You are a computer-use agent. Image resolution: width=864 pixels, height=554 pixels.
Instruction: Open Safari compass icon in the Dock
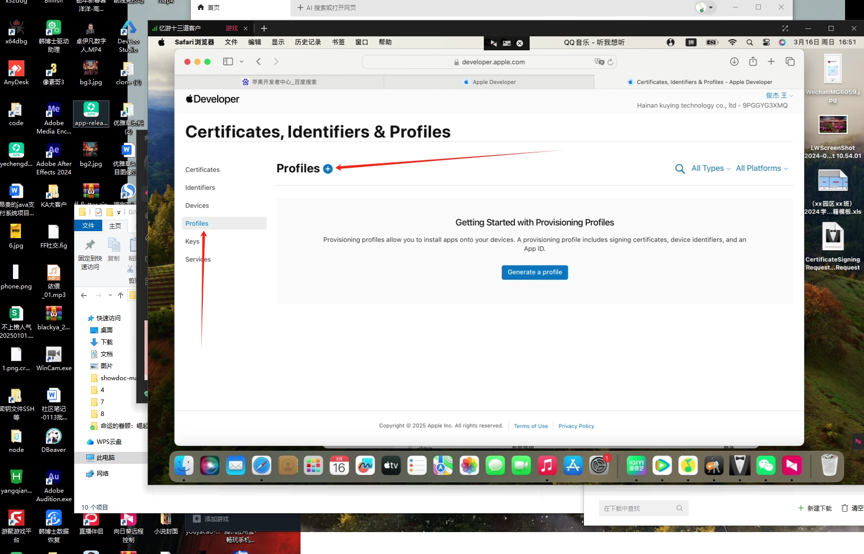click(262, 466)
